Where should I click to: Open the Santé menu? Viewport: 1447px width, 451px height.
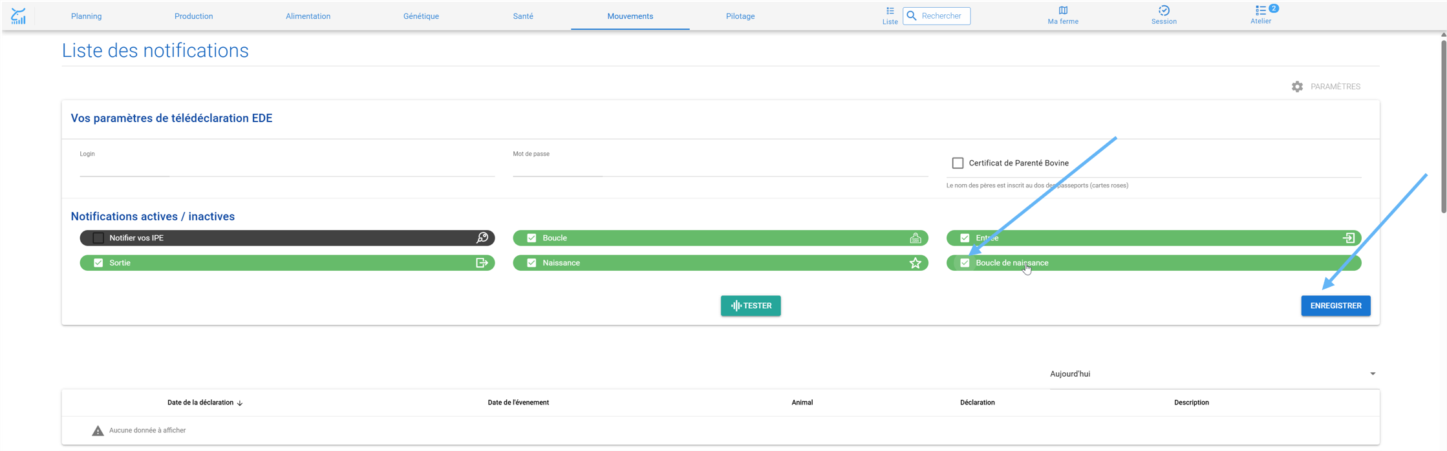click(523, 16)
